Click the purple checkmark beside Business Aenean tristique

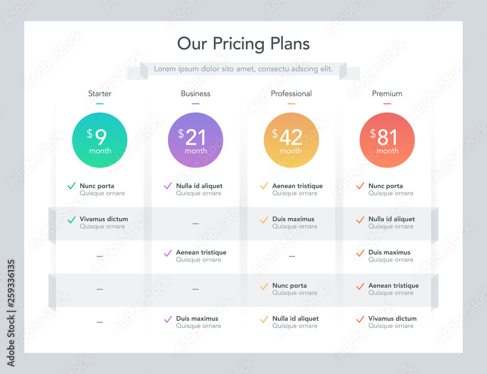(x=168, y=253)
